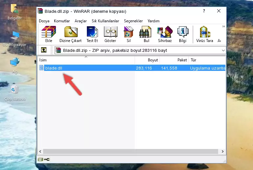Open the Sık Kullanılanlar menu
Viewport: 253px width, 170px height.
tap(105, 21)
